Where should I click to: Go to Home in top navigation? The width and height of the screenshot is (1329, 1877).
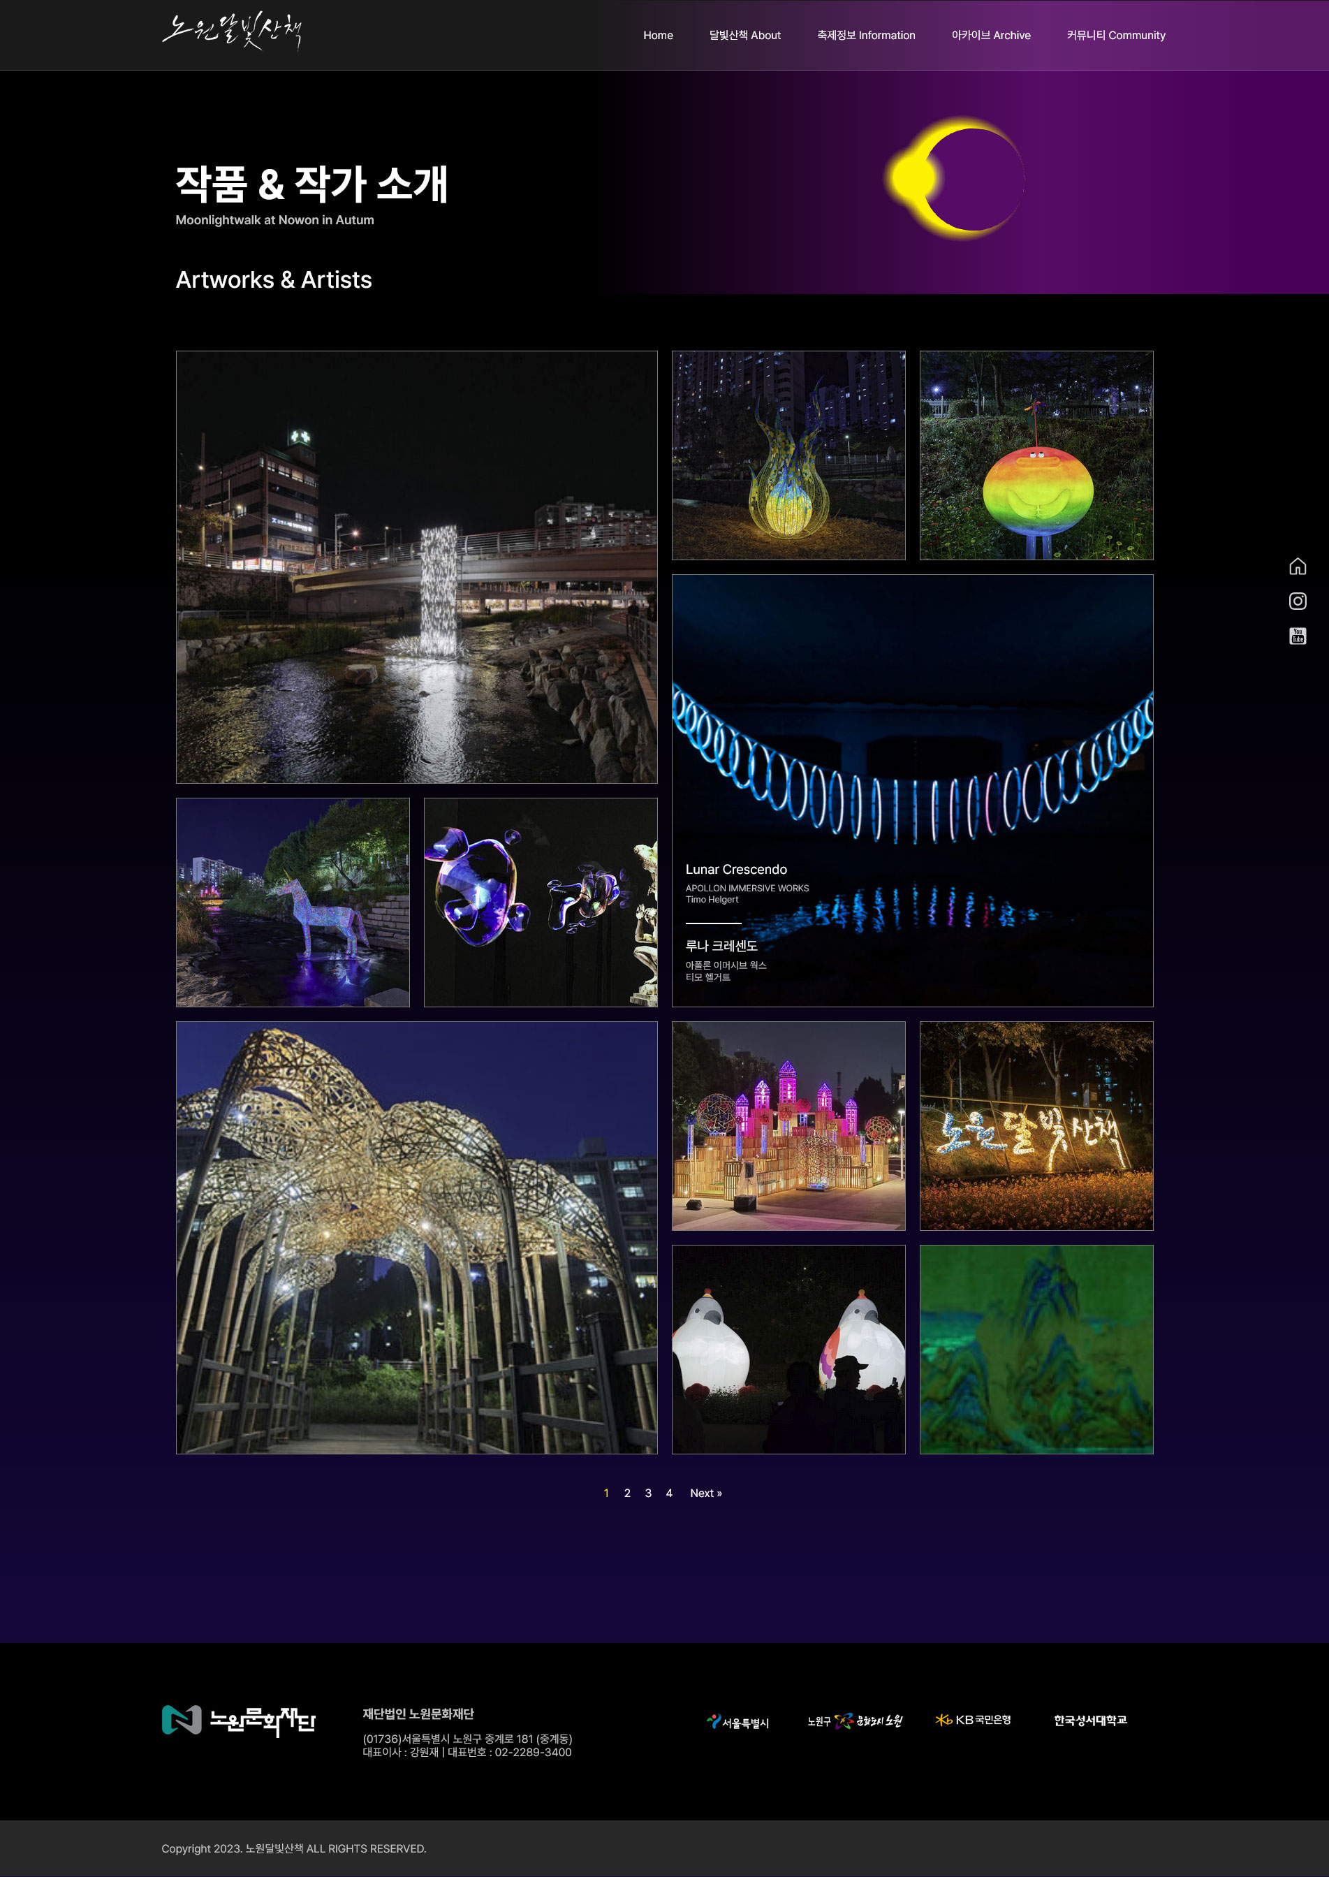click(658, 35)
